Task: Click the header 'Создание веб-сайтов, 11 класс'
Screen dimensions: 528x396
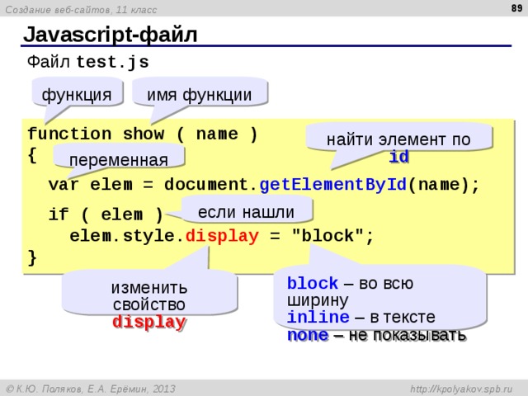Action: [81, 10]
